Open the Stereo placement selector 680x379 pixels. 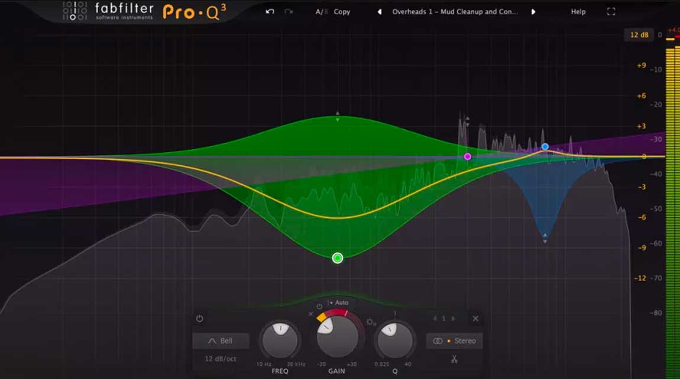(x=454, y=341)
